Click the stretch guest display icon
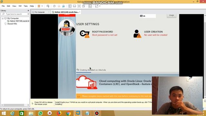The image size is (206, 116). point(97,6)
